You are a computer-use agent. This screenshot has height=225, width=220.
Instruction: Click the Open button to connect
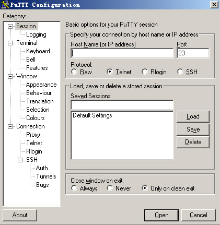pyautogui.click(x=161, y=215)
